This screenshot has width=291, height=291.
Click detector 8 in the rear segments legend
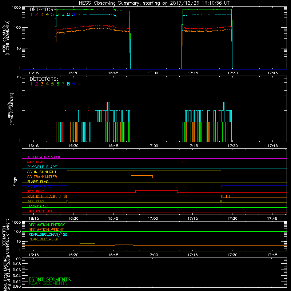click(68, 84)
